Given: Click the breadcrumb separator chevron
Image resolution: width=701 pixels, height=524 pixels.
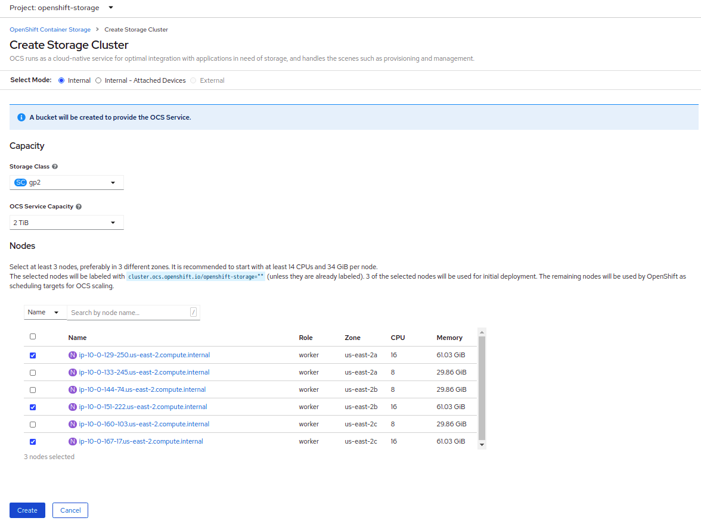Looking at the screenshot, I should 97,30.
